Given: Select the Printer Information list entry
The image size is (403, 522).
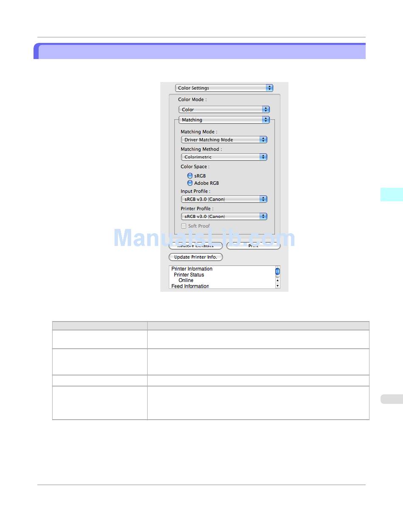Looking at the screenshot, I should pyautogui.click(x=192, y=269).
